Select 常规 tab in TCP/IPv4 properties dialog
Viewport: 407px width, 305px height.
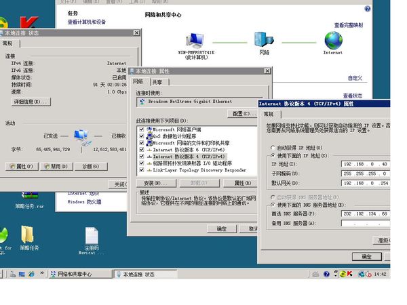270,114
